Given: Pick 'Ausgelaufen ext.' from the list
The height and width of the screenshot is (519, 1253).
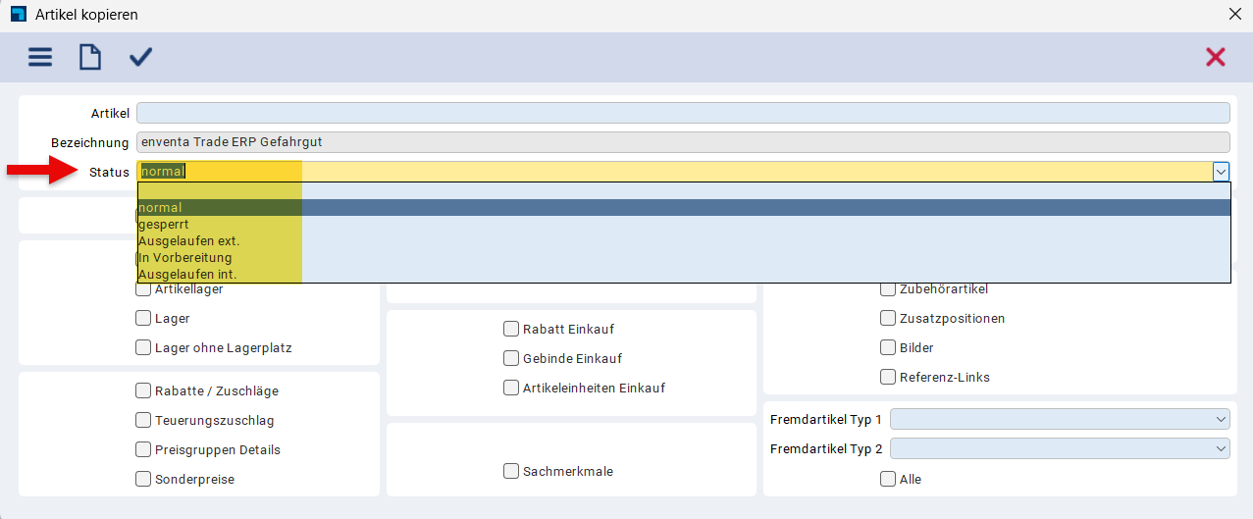Looking at the screenshot, I should click(x=189, y=240).
